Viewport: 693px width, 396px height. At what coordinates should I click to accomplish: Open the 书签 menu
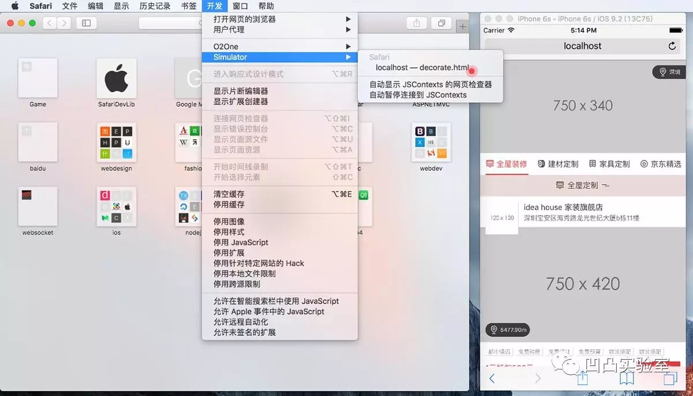point(189,6)
